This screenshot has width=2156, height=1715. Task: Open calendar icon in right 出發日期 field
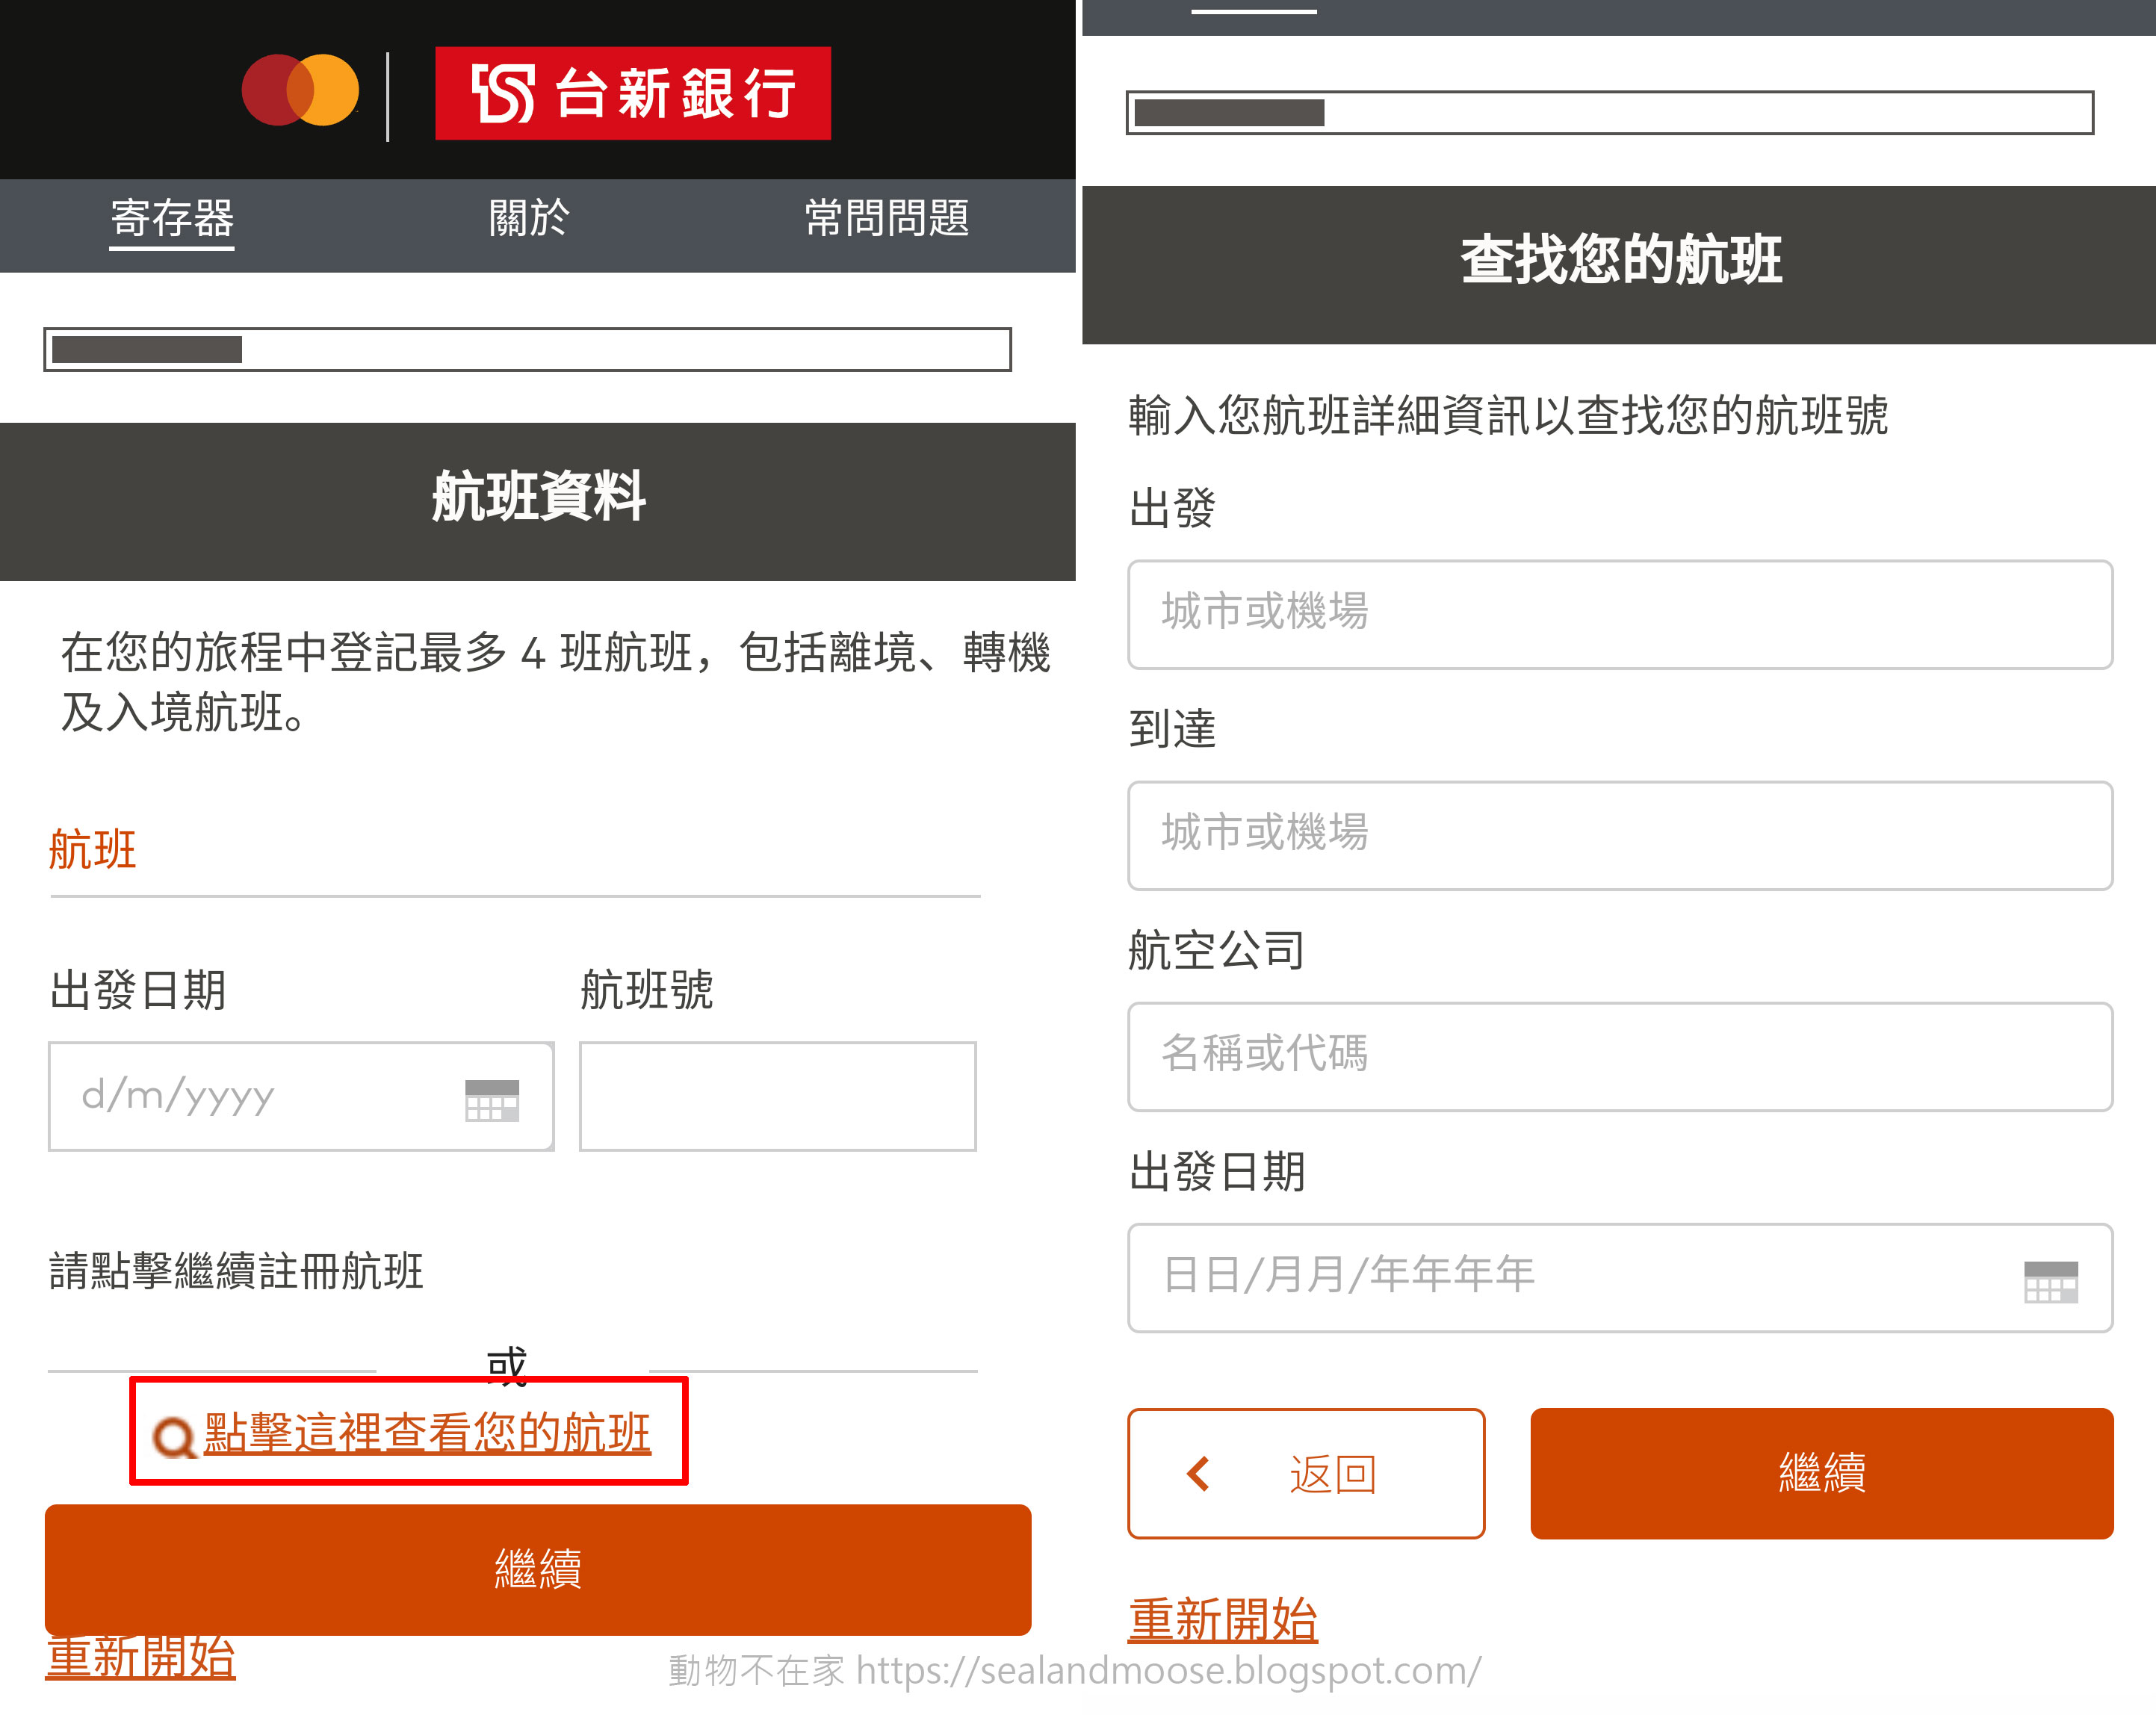2049,1281
